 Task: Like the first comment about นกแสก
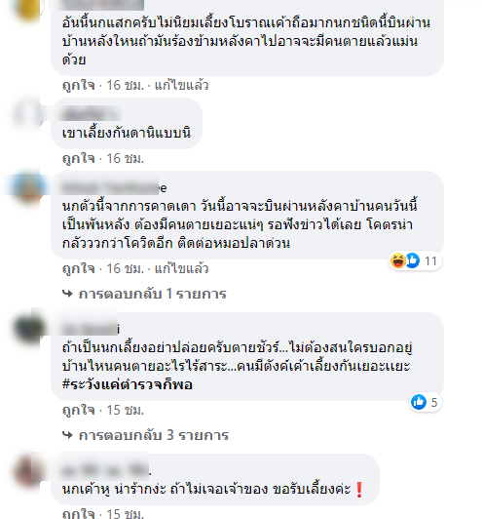point(78,86)
